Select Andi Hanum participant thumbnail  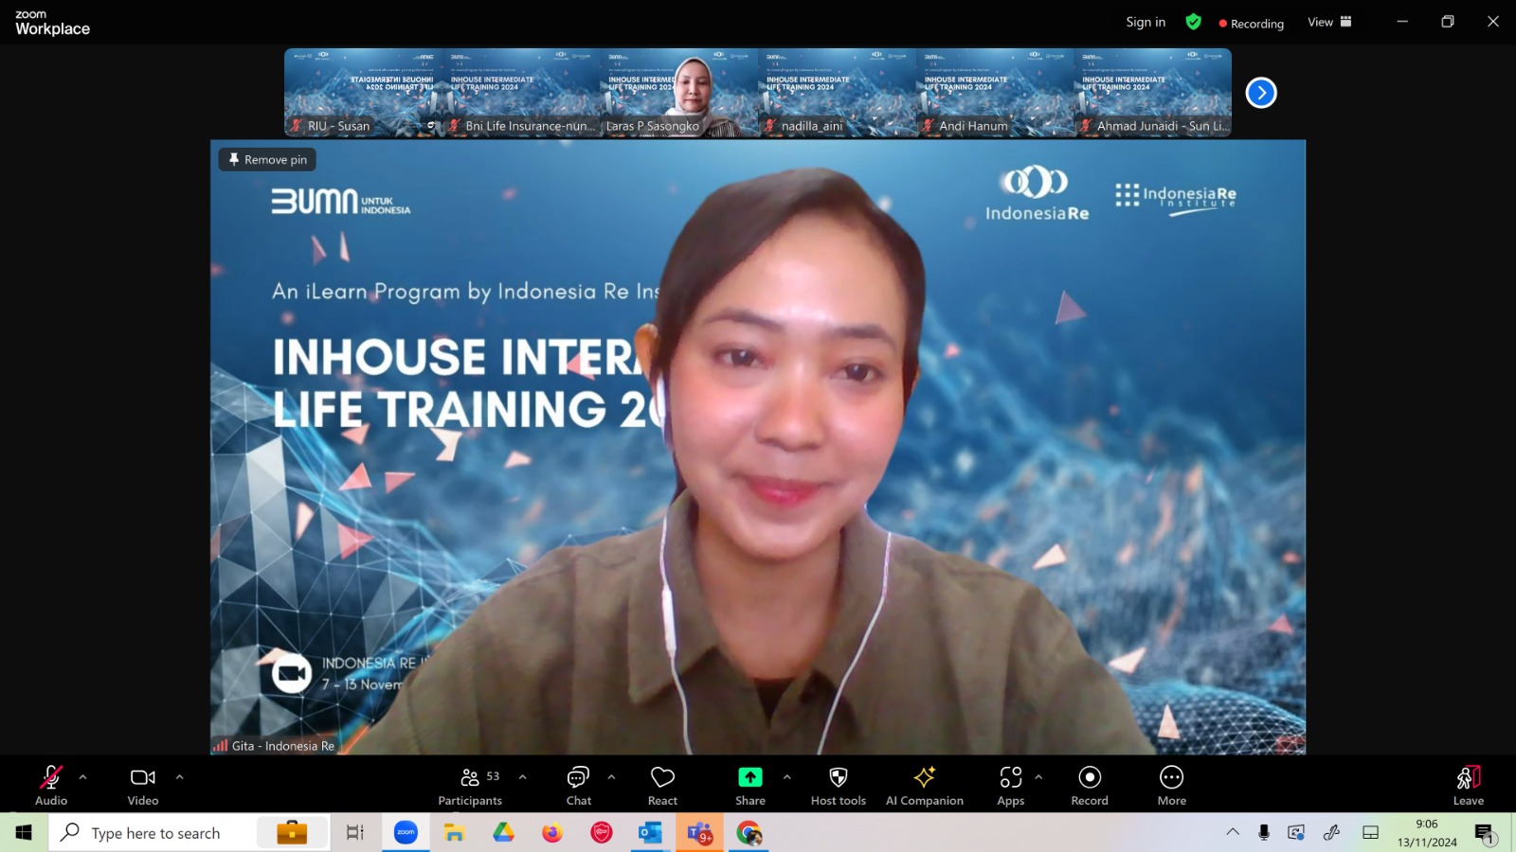995,93
